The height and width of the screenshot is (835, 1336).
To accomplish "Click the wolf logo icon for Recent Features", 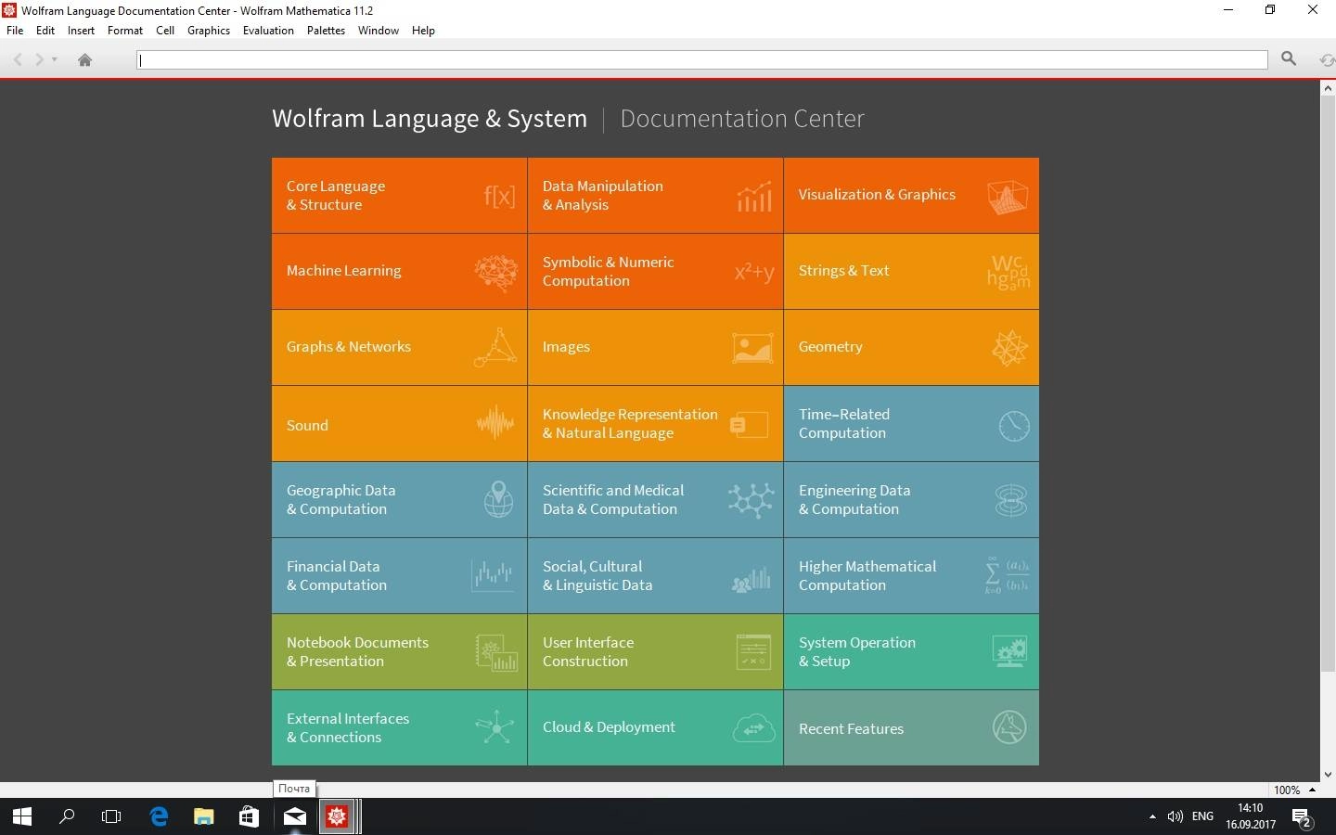I will 1009,727.
